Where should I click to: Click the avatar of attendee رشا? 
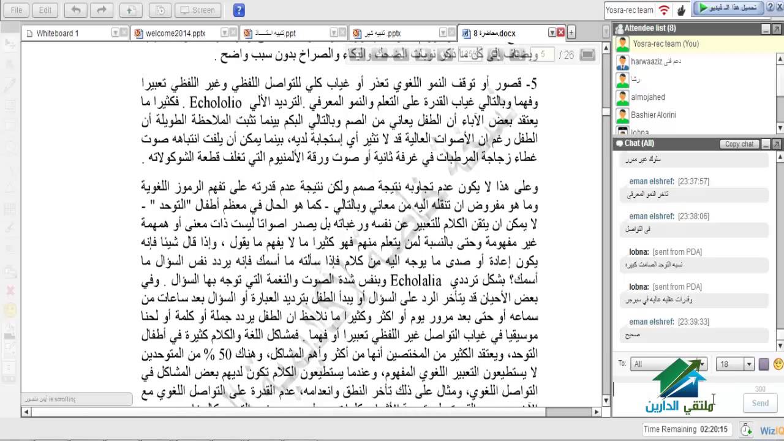click(x=622, y=80)
